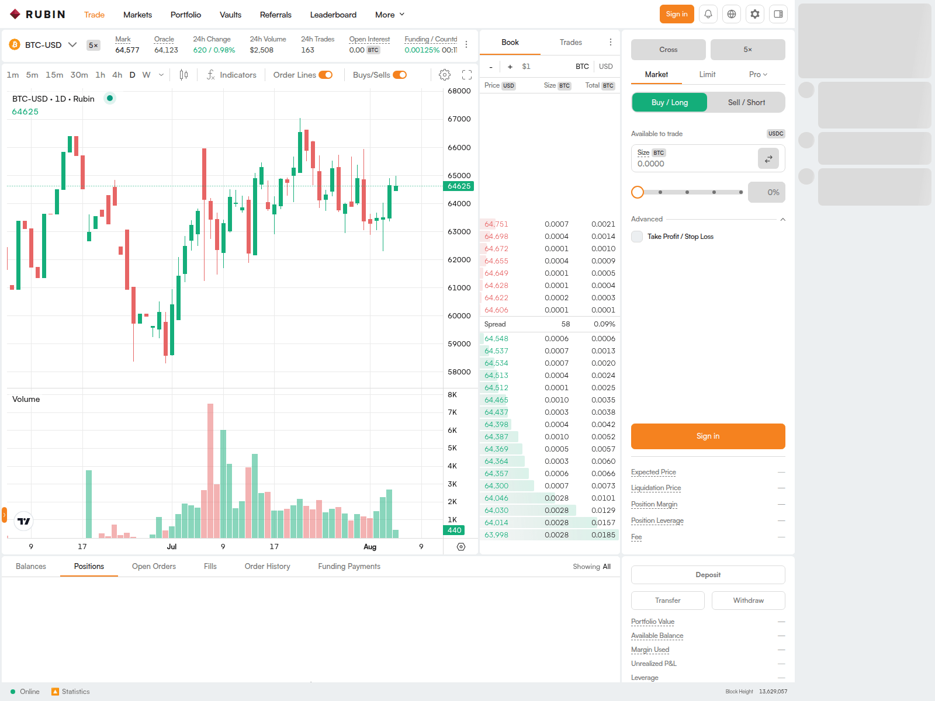Toggle Order Lines switch
Viewport: 935px width, 701px height.
click(325, 75)
